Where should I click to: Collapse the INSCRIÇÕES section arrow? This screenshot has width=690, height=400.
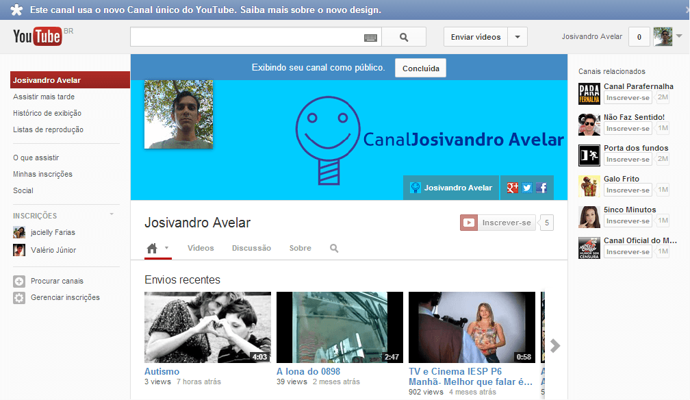pyautogui.click(x=112, y=214)
